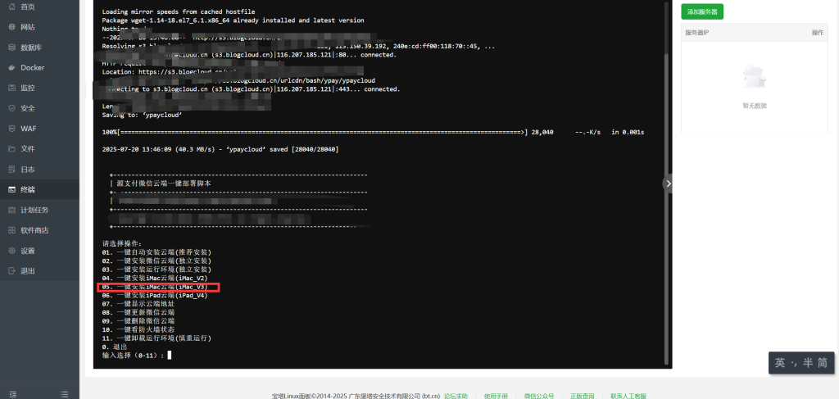Open the 使用手册 footer link
The image size is (839, 399).
pyautogui.click(x=496, y=396)
